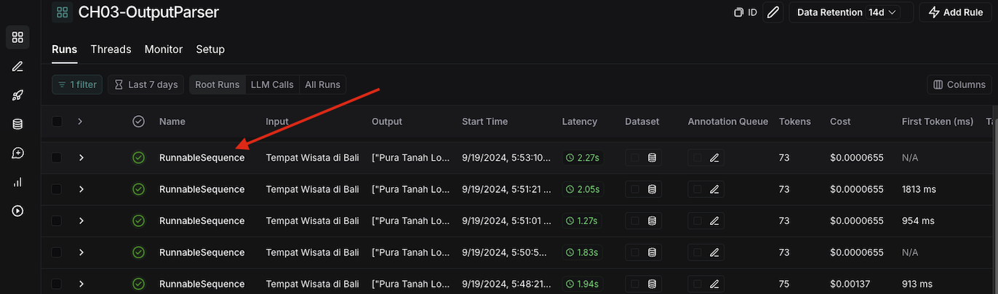Screen dimensions: 998x294
Task: Expand the first RunnableSequence row
Action: click(81, 158)
